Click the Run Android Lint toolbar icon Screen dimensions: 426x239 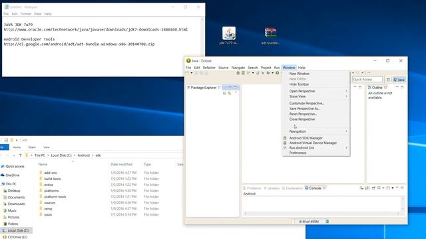(248, 73)
